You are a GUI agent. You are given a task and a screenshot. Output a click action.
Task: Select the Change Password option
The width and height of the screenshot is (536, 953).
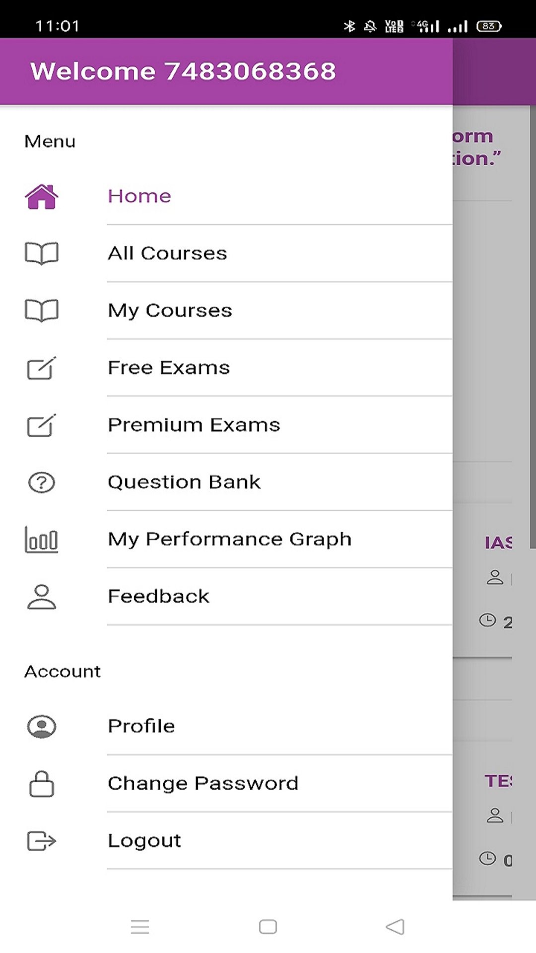pyautogui.click(x=203, y=784)
